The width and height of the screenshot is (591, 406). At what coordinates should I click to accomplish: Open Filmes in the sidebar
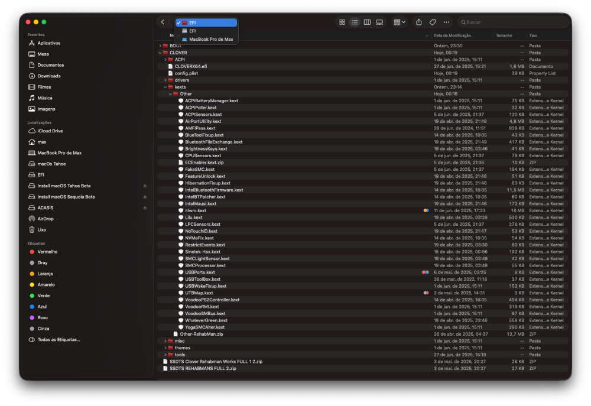click(44, 87)
